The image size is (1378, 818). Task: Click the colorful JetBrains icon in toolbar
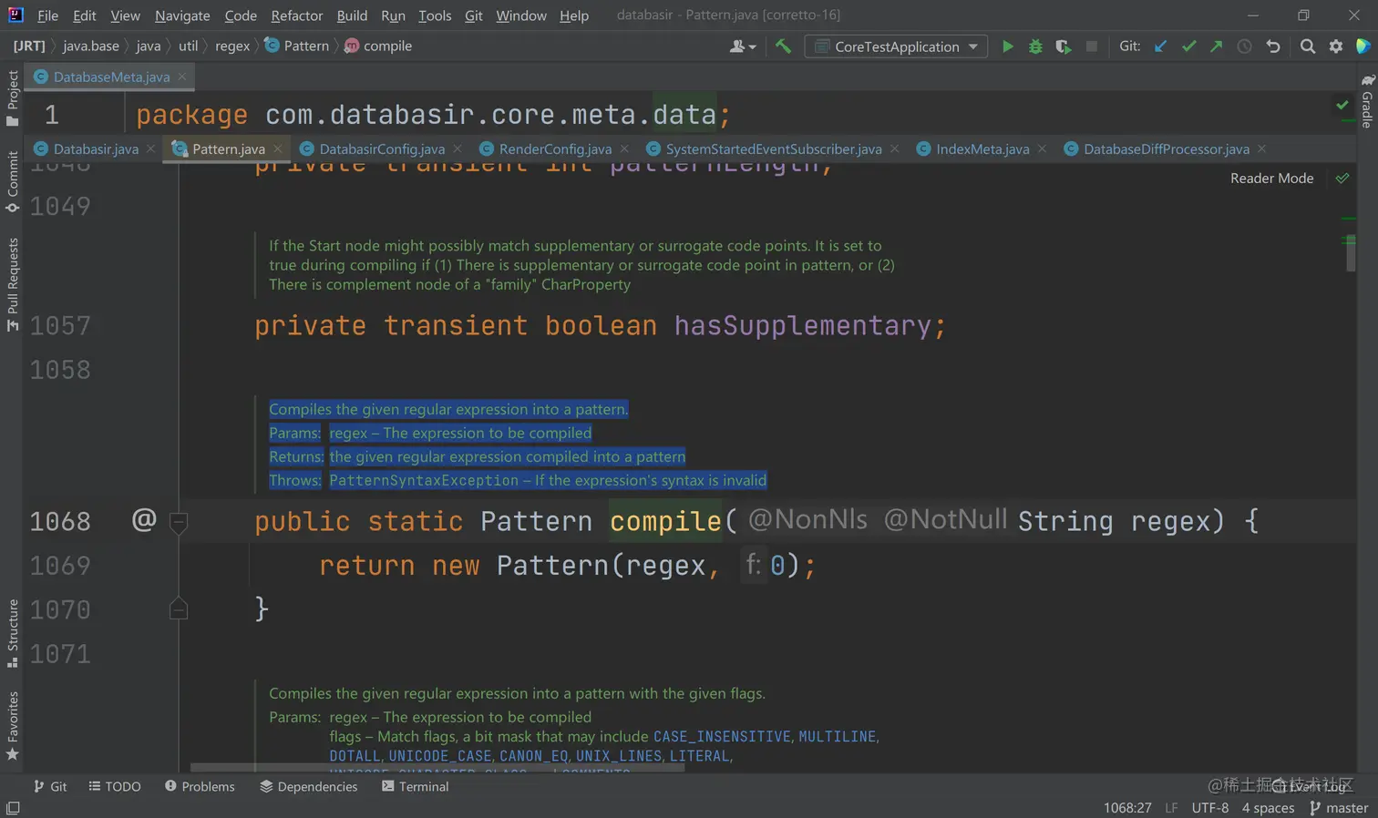(x=1363, y=46)
